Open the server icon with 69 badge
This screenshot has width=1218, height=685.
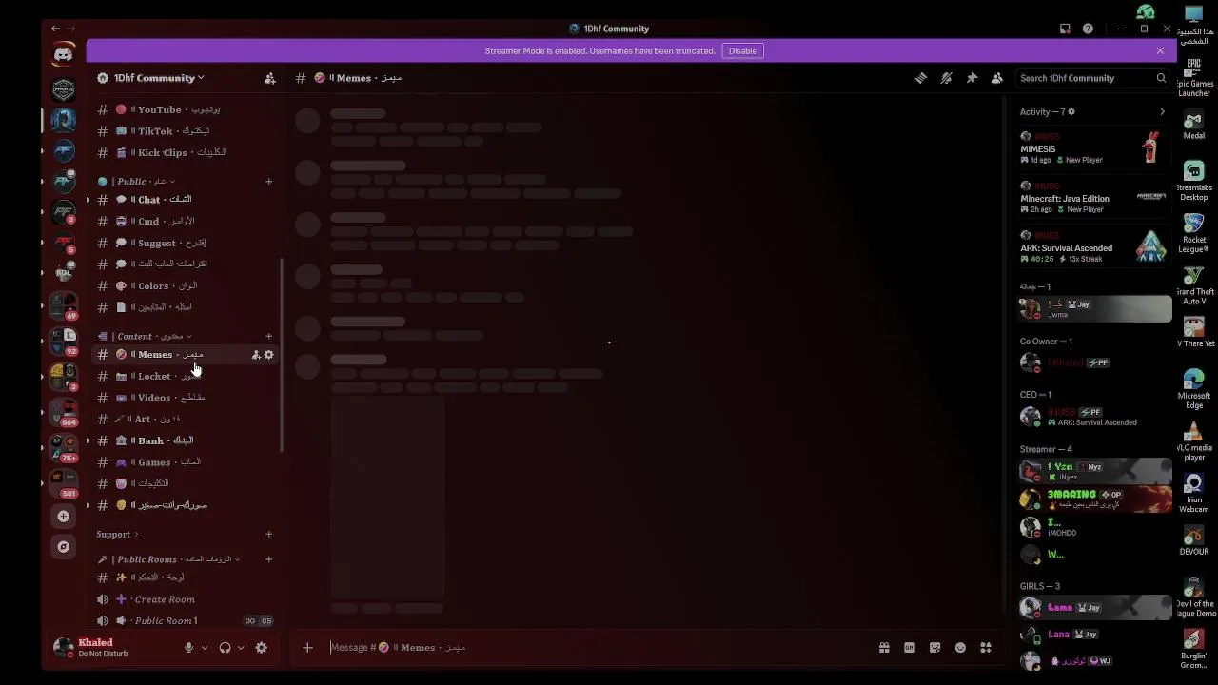64,304
